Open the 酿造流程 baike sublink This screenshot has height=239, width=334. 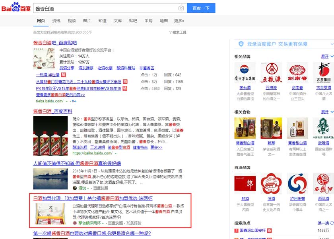pyautogui.click(x=80, y=147)
